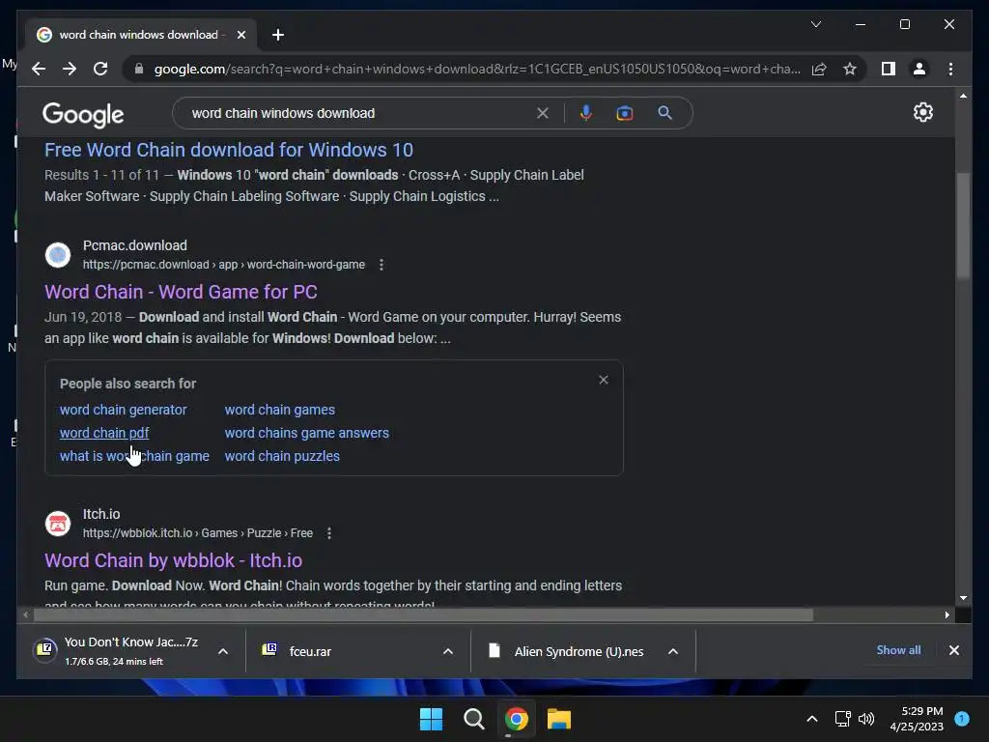The height and width of the screenshot is (742, 989).
Task: Search by image with the camera icon
Action: [x=625, y=113]
